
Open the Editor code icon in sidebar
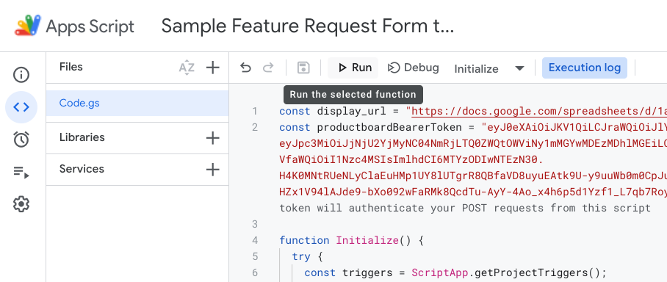coord(21,107)
